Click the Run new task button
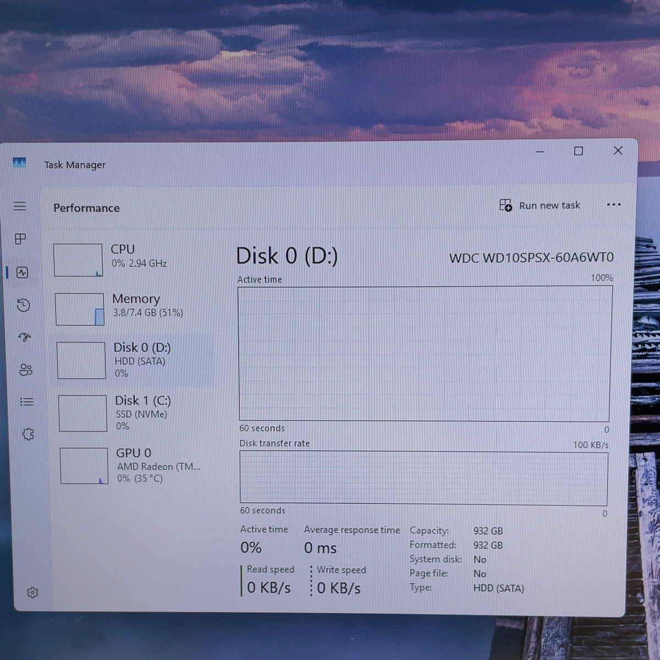 (x=540, y=205)
